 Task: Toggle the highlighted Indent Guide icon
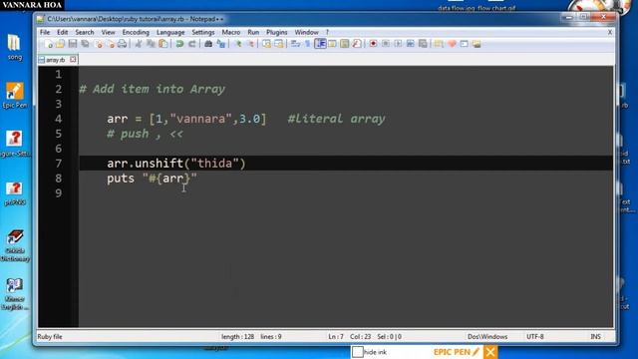pyautogui.click(x=320, y=44)
